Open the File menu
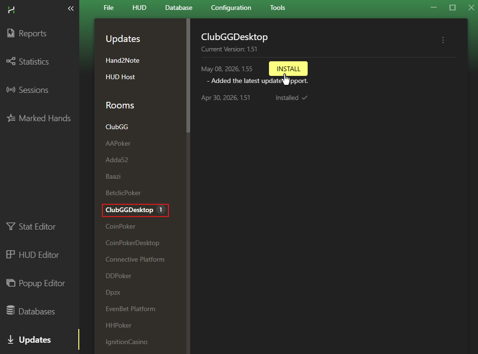Viewport: 478px width, 354px height. point(109,8)
